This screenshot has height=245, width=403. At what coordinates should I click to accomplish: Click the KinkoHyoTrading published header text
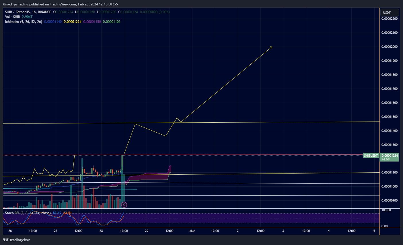pyautogui.click(x=60, y=4)
